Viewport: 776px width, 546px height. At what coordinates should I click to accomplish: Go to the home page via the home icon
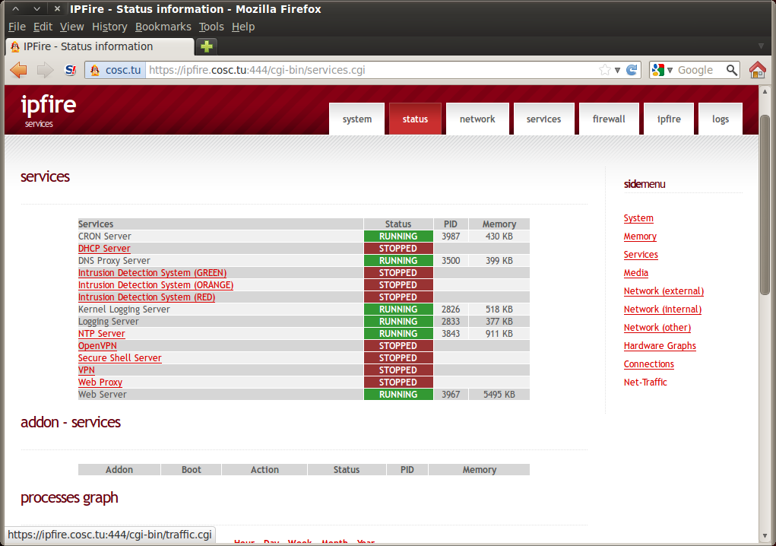758,69
